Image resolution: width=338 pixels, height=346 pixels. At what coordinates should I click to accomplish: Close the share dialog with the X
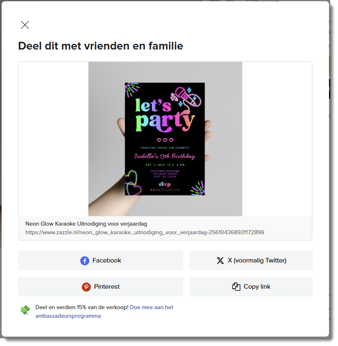[x=25, y=25]
